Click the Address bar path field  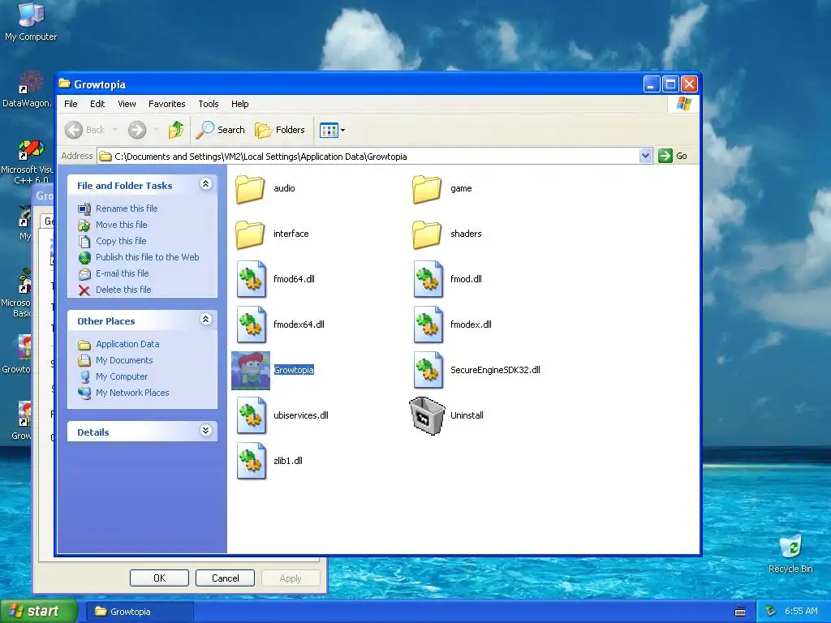(369, 157)
